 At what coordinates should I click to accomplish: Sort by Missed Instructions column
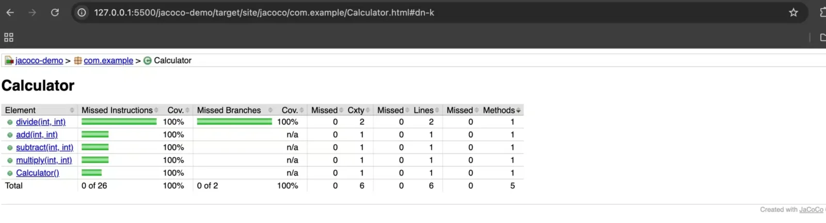(x=117, y=110)
